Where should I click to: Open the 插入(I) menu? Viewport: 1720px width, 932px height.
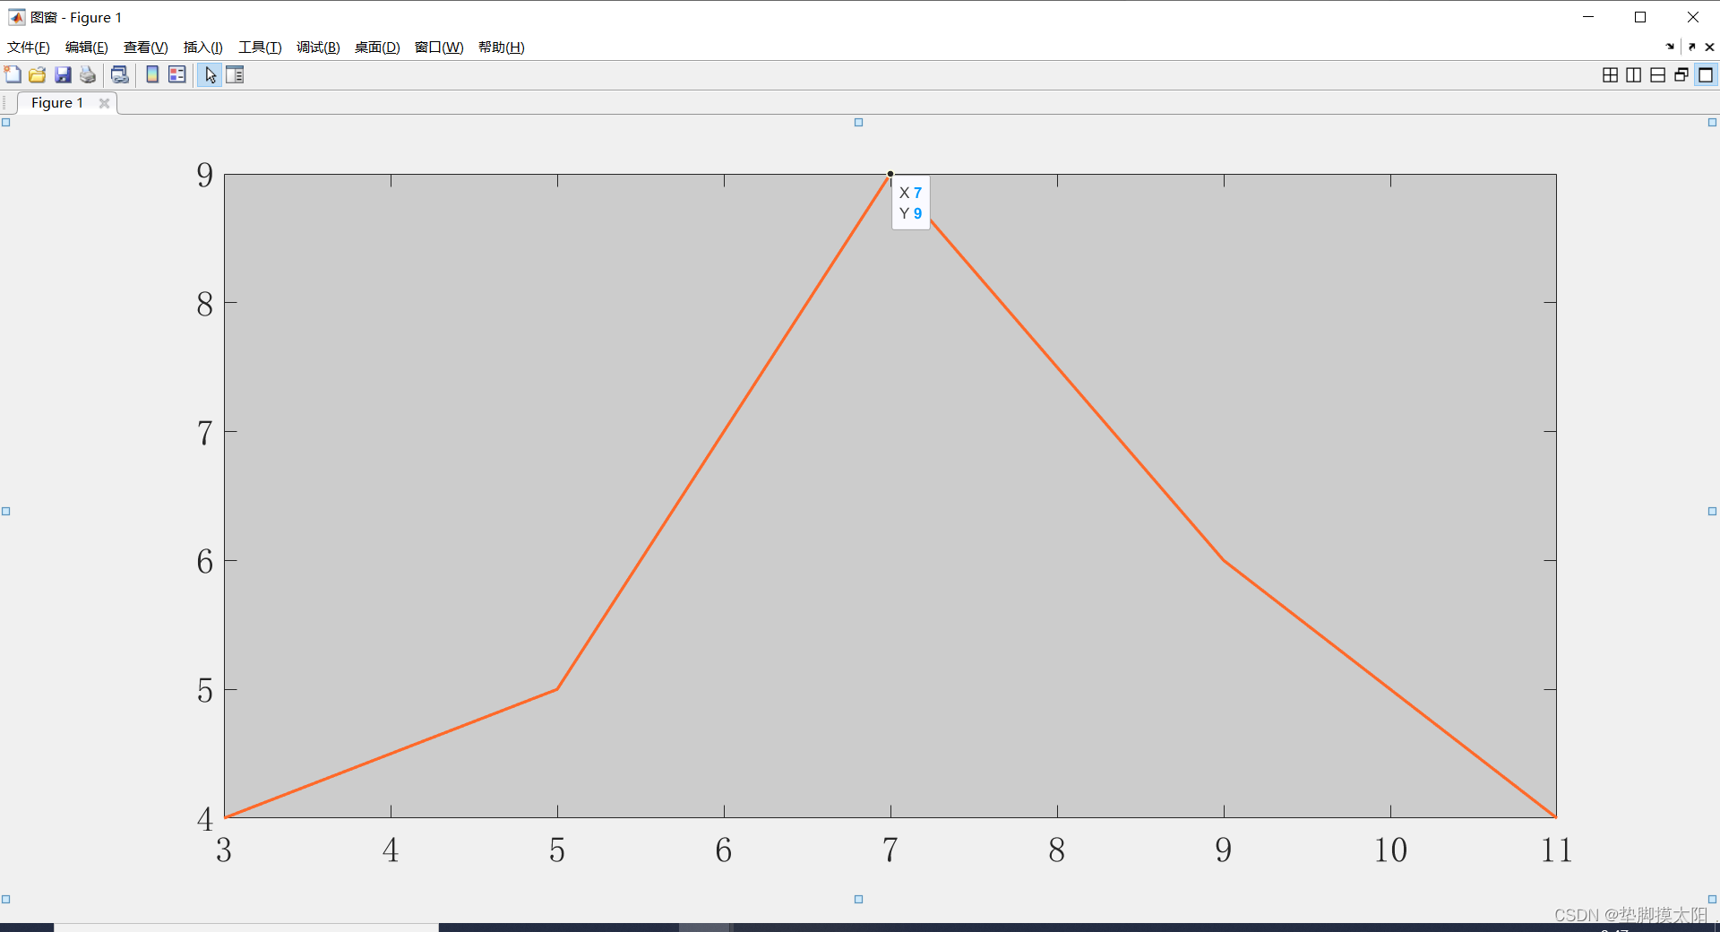[x=203, y=47]
